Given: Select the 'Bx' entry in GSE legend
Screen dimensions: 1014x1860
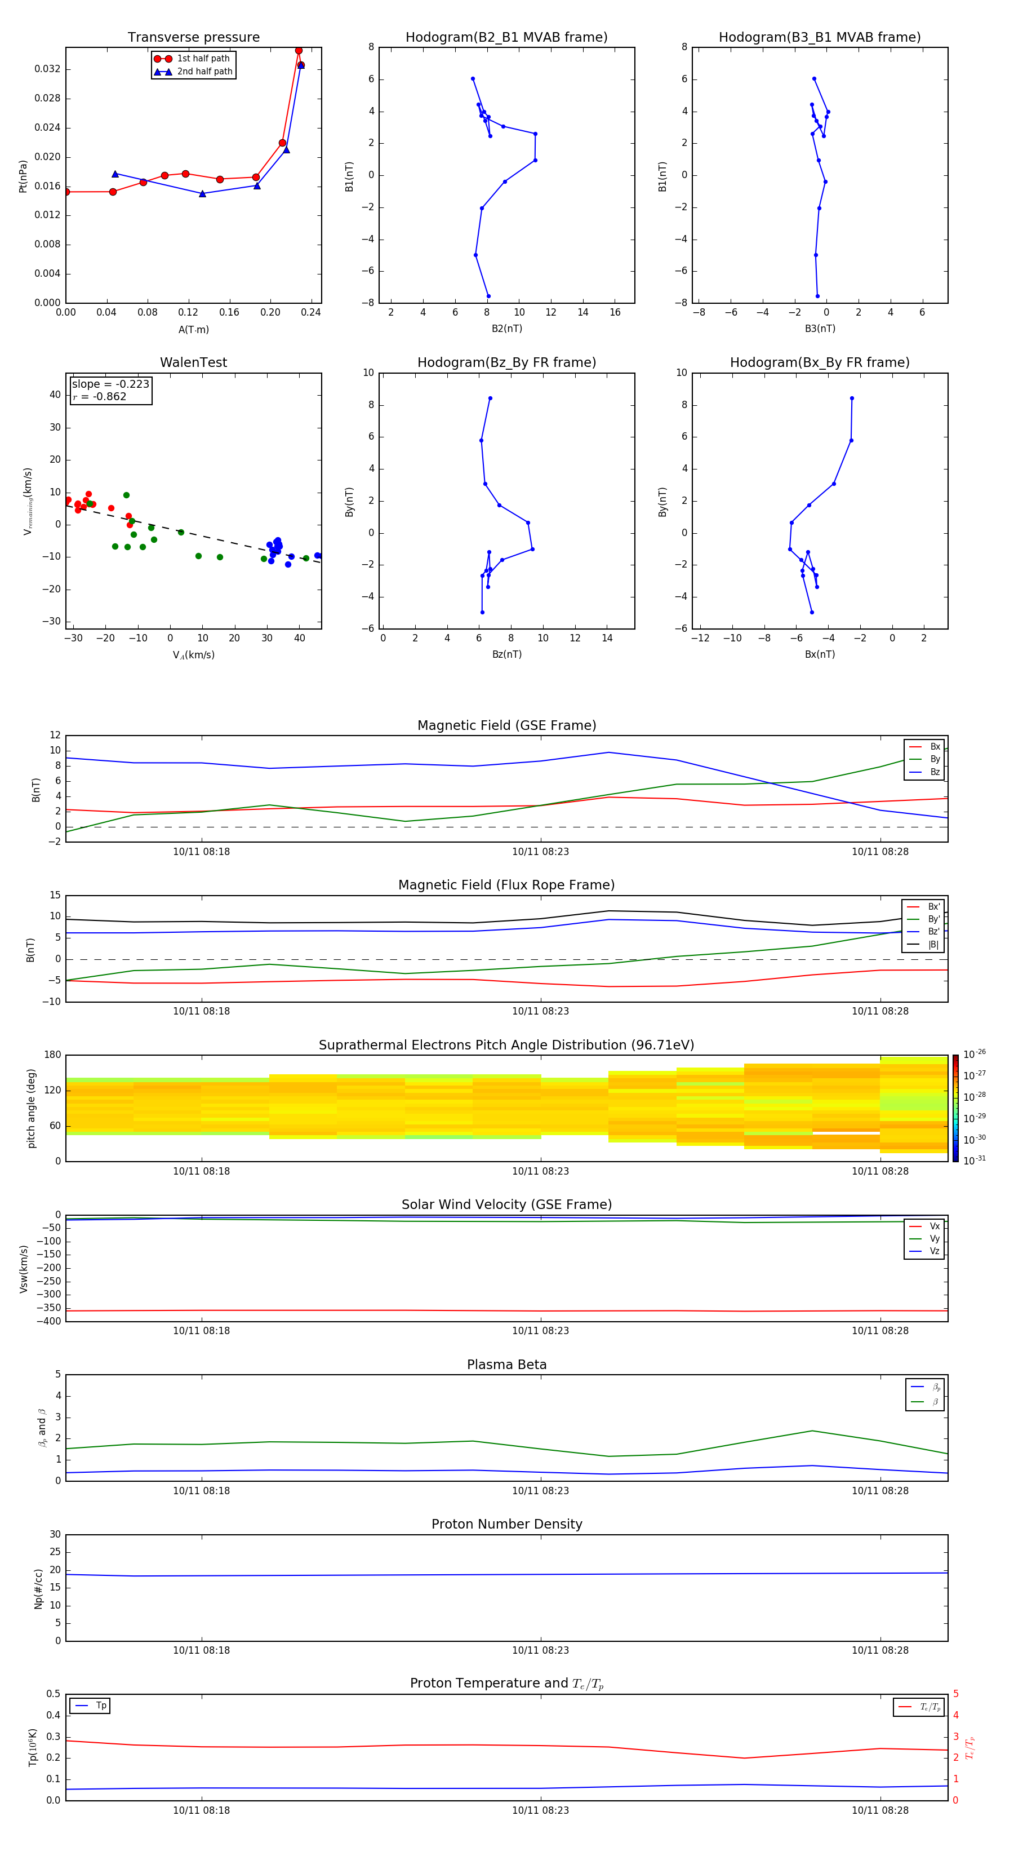Looking at the screenshot, I should (924, 747).
